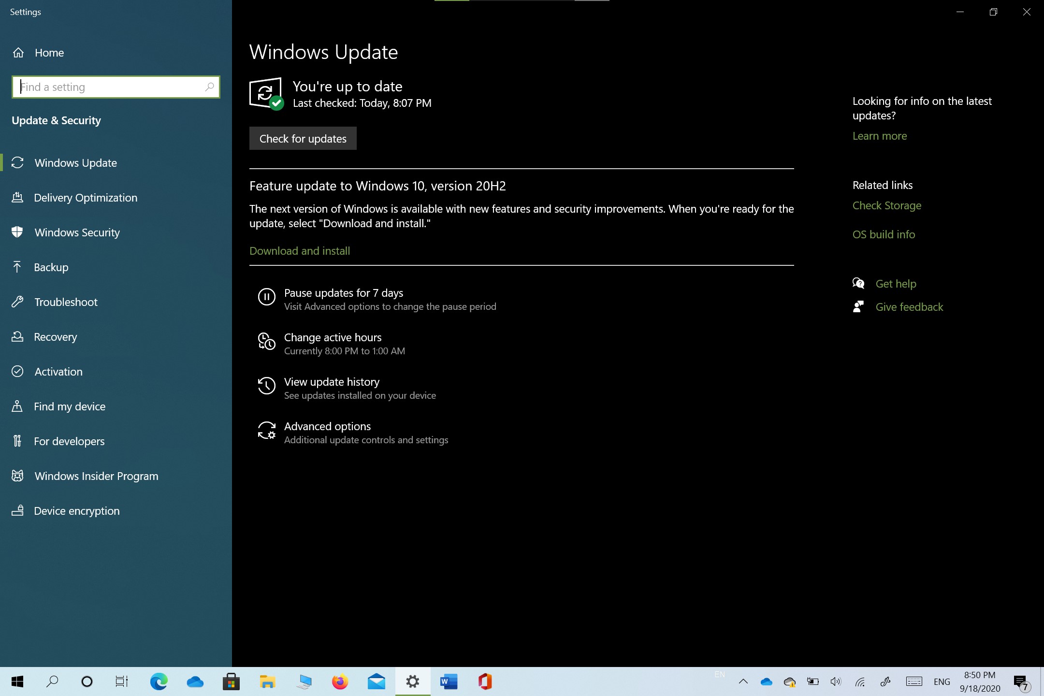Open File Explorer from taskbar
This screenshot has height=696, width=1044.
tap(267, 681)
